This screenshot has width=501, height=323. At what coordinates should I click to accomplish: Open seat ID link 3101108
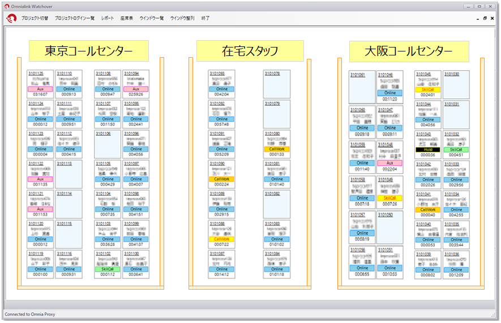pyautogui.click(x=103, y=74)
